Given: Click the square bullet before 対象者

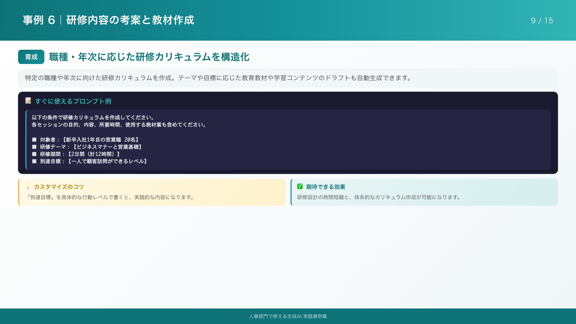Looking at the screenshot, I should click(x=34, y=140).
